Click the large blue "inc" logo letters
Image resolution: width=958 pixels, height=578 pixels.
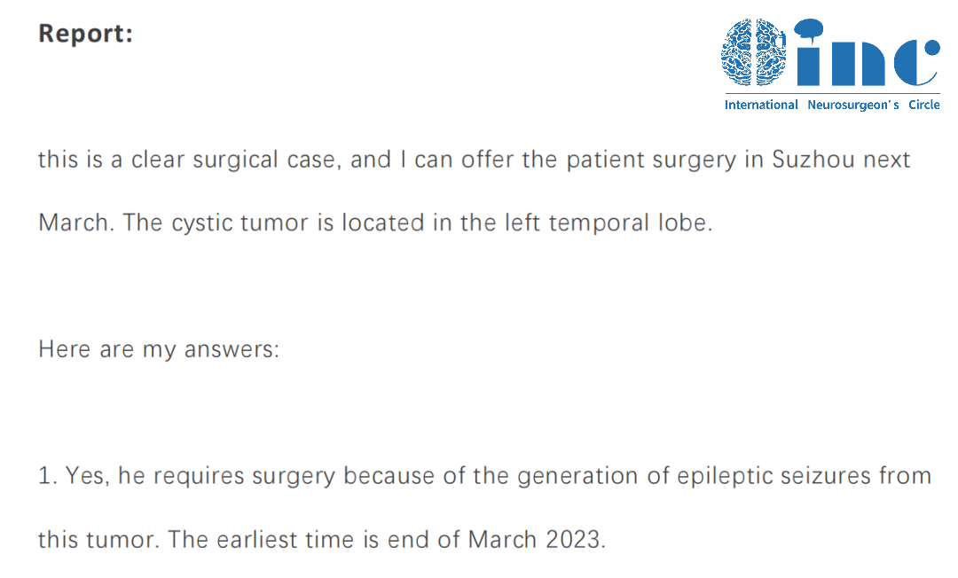pos(865,60)
